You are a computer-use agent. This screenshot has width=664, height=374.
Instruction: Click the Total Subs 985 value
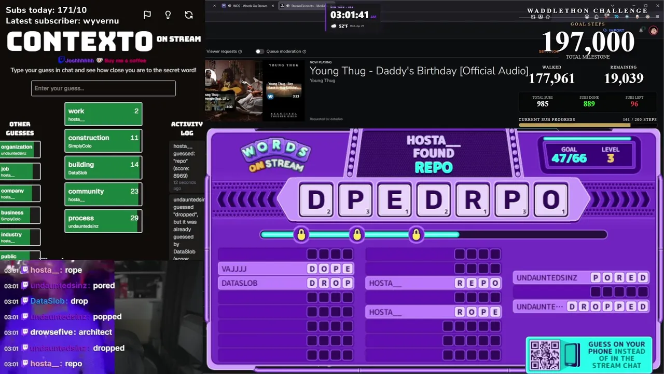point(543,104)
